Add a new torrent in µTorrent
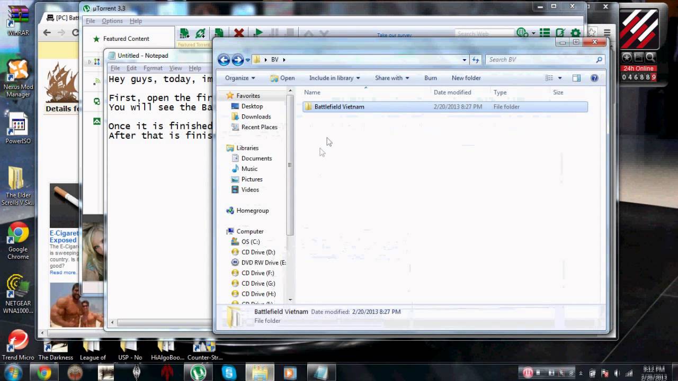This screenshot has width=678, height=381. [x=184, y=33]
